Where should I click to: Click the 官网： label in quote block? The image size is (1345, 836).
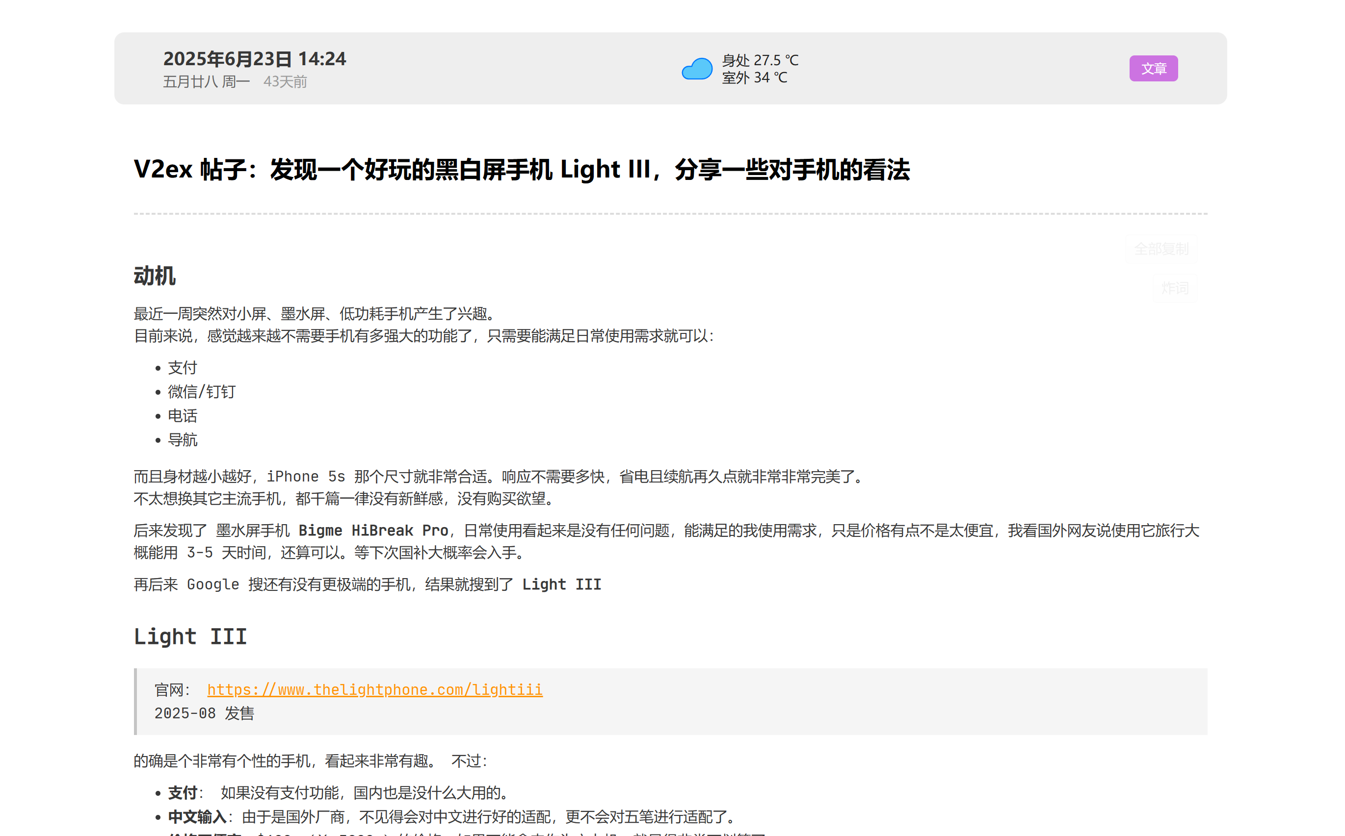[x=173, y=689]
